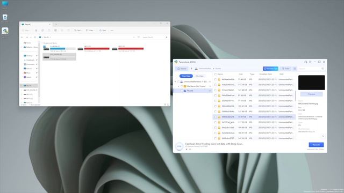Viewport: 344px width, 193px height.
Task: Open Pictures in Explorer sidebar
Action: [x=28, y=69]
